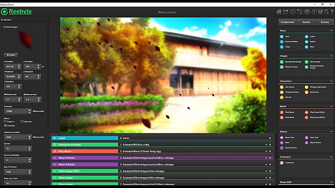Switch to the Scenes tab
Image resolution: width=335 pixels, height=188 pixels.
[x=325, y=22]
